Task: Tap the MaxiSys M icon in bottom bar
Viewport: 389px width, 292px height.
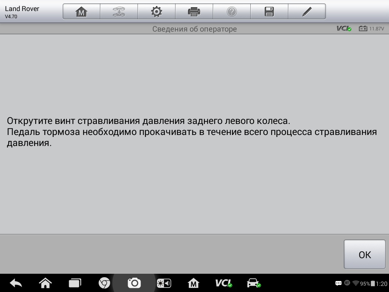Action: 194,283
